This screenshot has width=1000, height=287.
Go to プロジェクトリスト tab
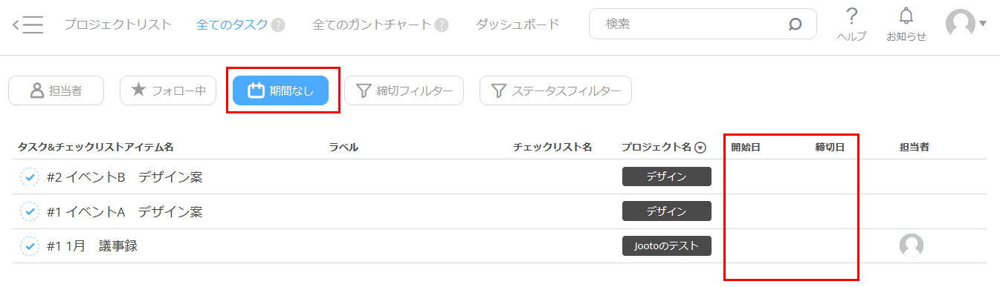click(117, 24)
